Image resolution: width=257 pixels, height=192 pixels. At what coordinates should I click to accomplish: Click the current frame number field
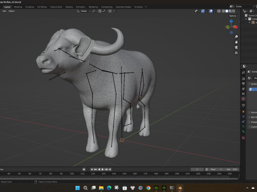click(x=197, y=170)
